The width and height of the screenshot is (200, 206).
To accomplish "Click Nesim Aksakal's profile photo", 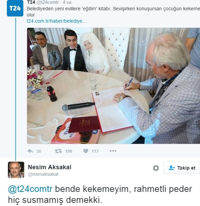I will coord(16,170).
